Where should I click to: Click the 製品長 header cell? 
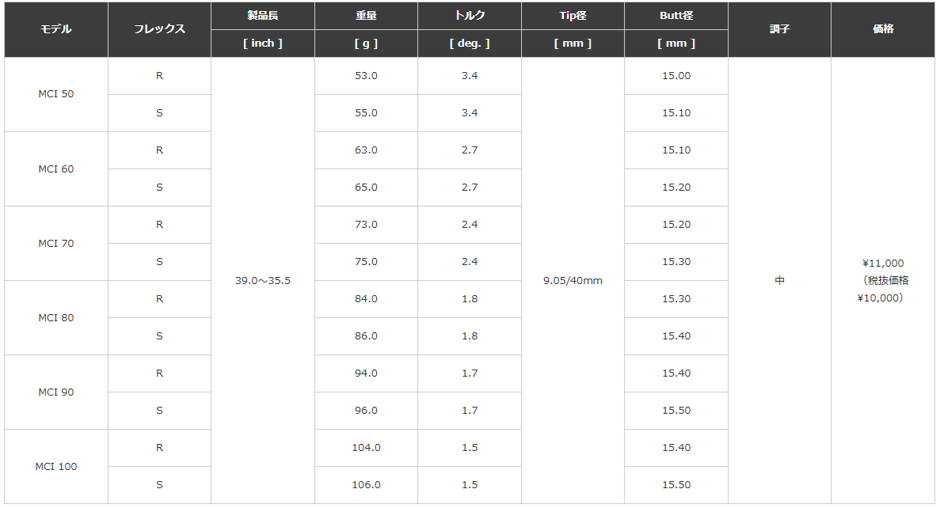pyautogui.click(x=263, y=16)
